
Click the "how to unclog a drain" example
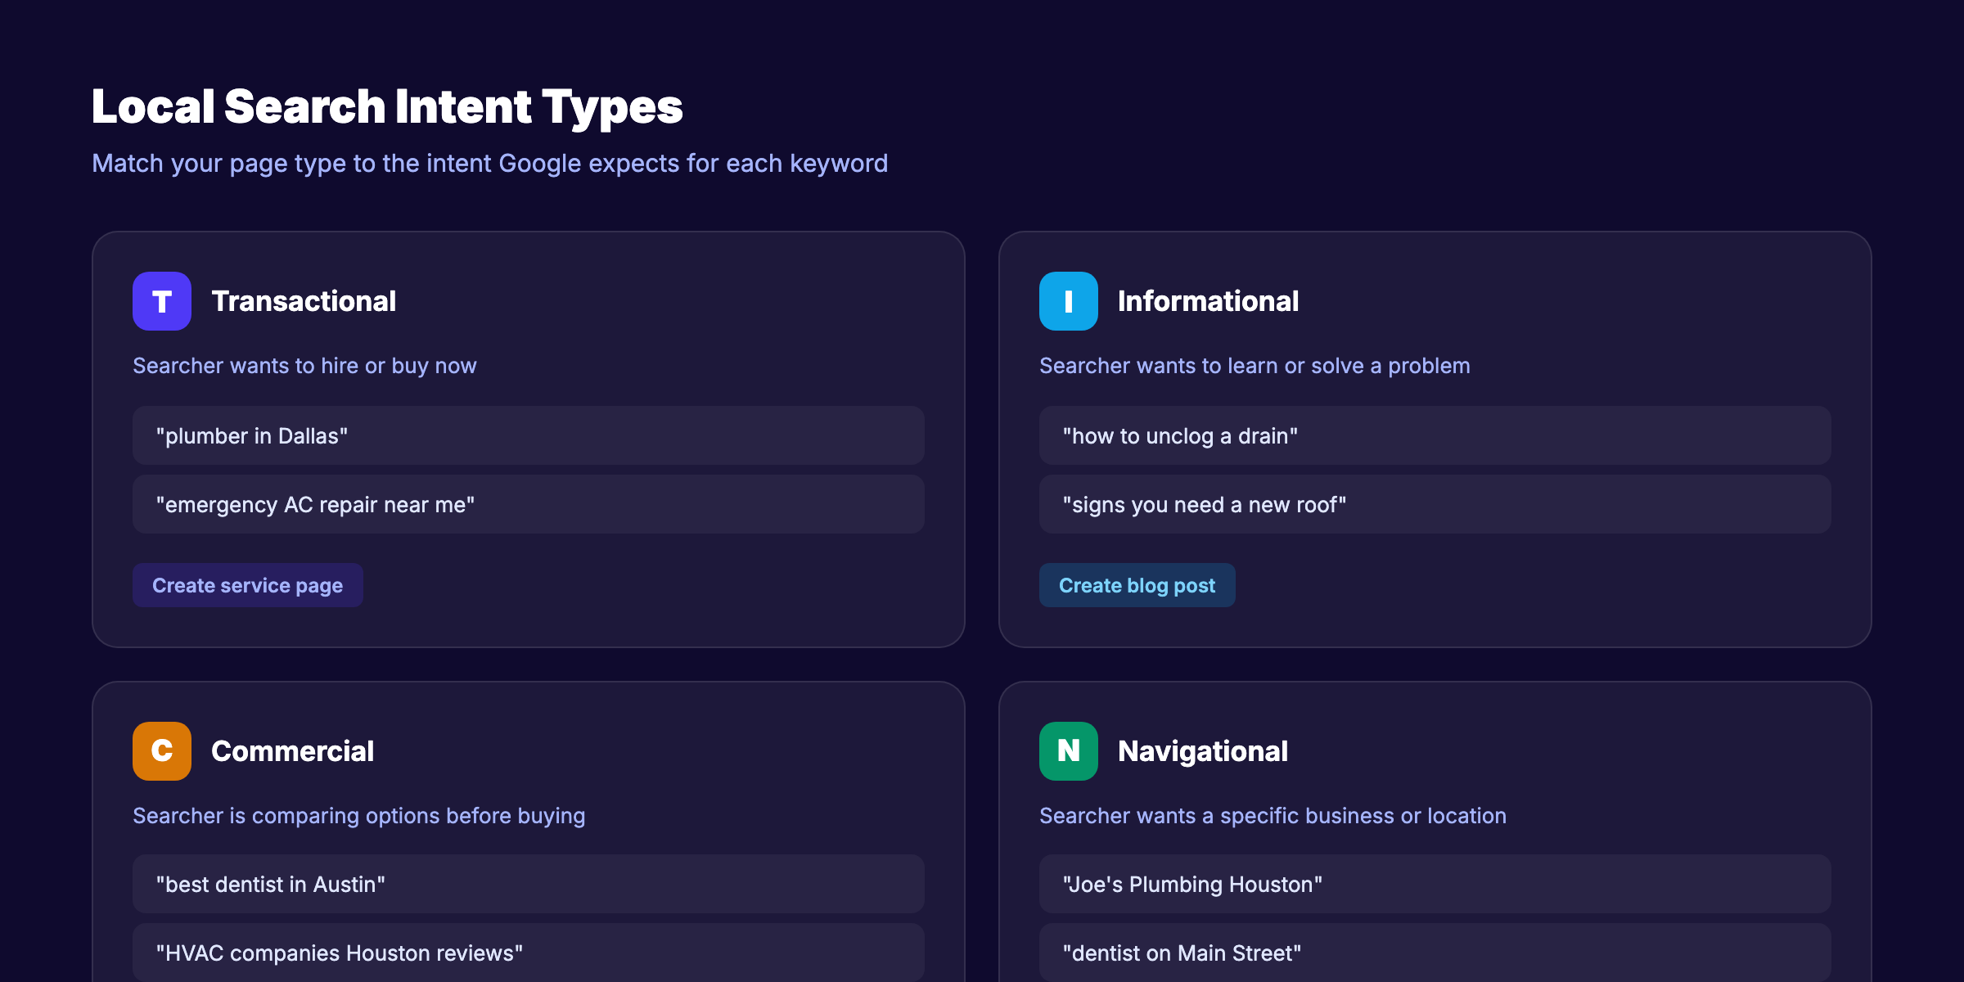tap(1435, 435)
